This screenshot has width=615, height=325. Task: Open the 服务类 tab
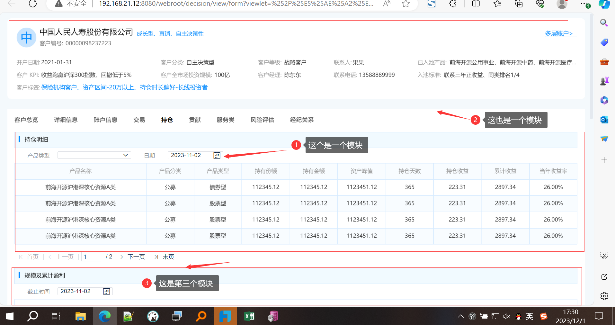click(x=226, y=120)
